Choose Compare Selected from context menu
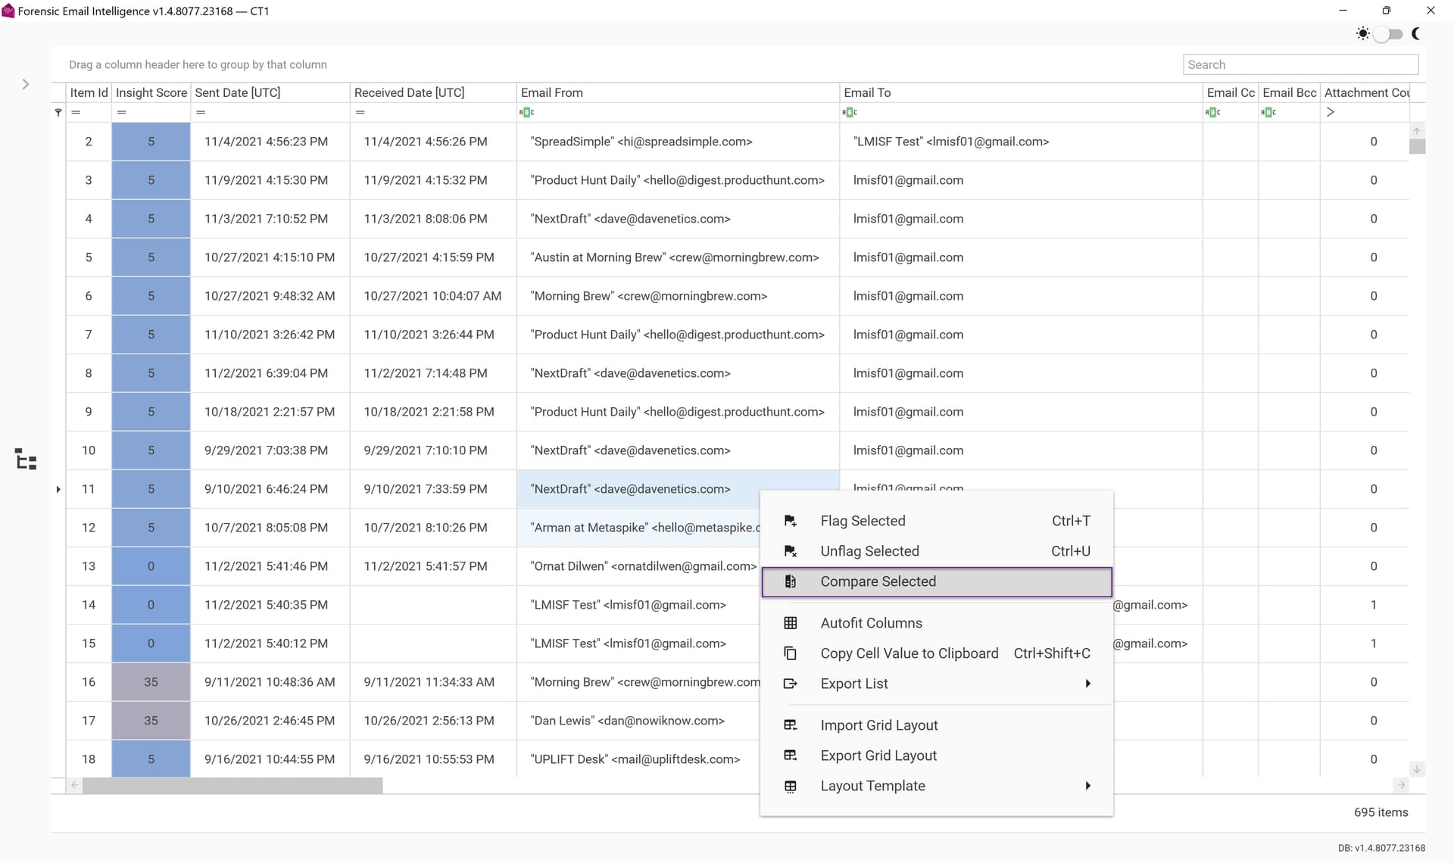The height and width of the screenshot is (863, 1454). (878, 581)
